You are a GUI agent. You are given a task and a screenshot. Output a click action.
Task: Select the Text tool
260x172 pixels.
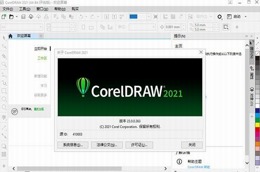click(x=4, y=117)
